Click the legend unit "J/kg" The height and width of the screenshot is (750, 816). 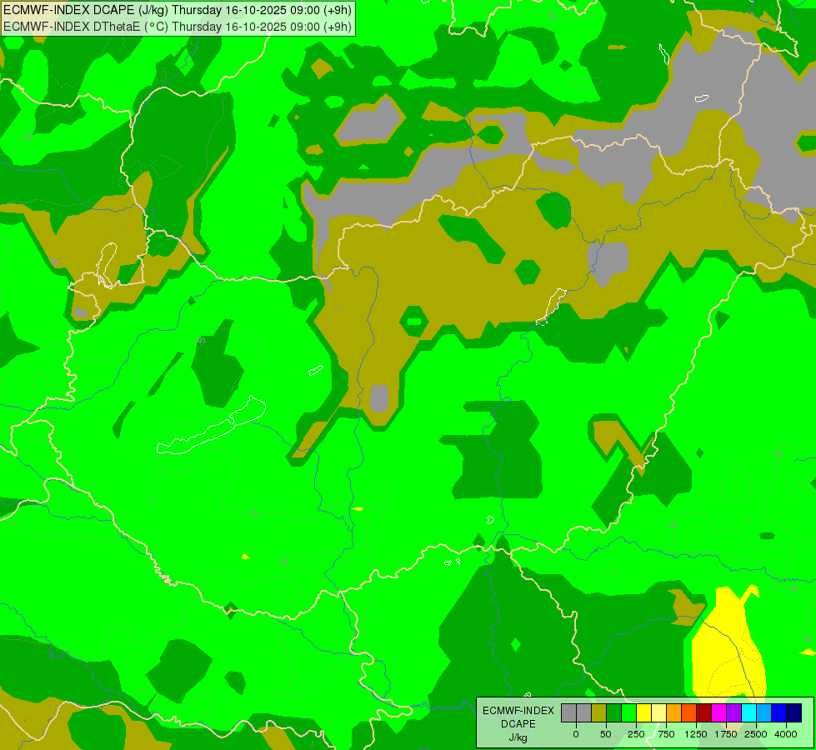pos(518,737)
